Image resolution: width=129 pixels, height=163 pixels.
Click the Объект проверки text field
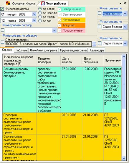tap(48, 44)
